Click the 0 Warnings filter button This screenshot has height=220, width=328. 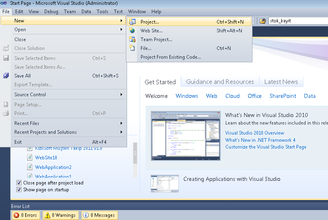(61, 215)
